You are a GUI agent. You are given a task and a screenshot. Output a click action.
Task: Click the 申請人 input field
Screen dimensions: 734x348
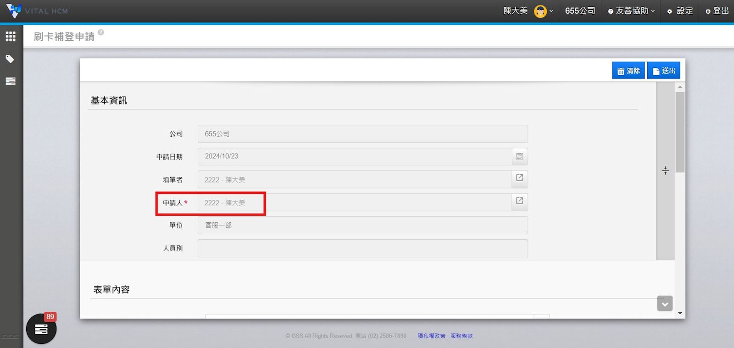pos(354,203)
